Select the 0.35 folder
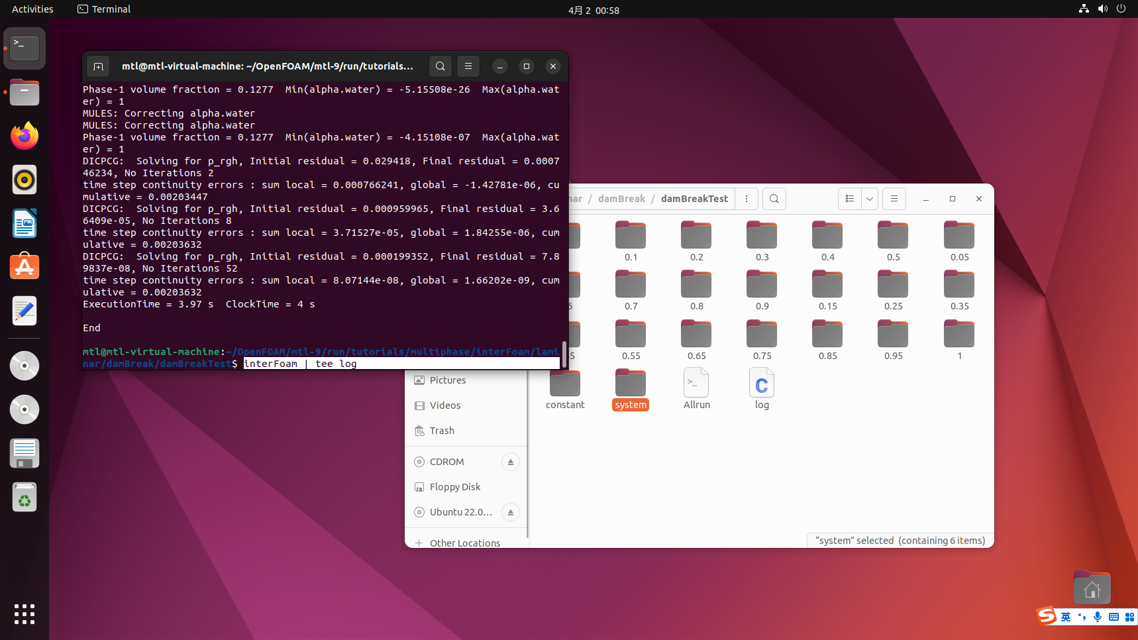 [959, 290]
